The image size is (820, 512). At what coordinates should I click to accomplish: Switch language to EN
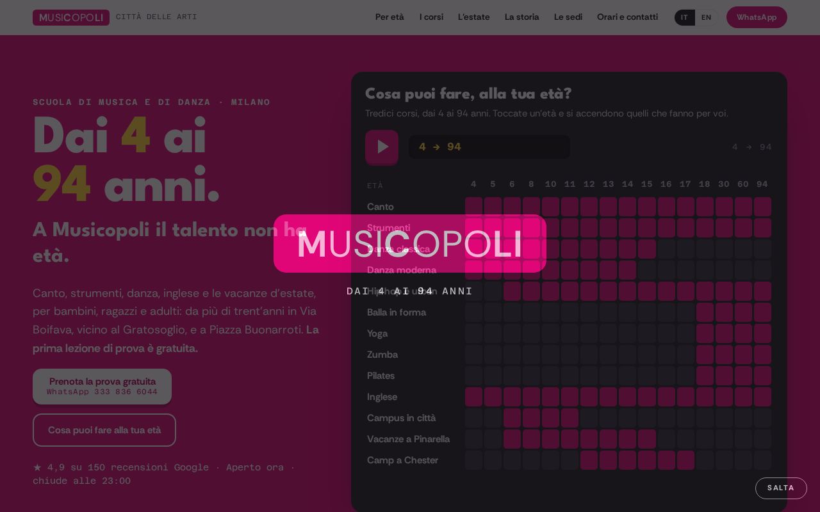tap(706, 17)
